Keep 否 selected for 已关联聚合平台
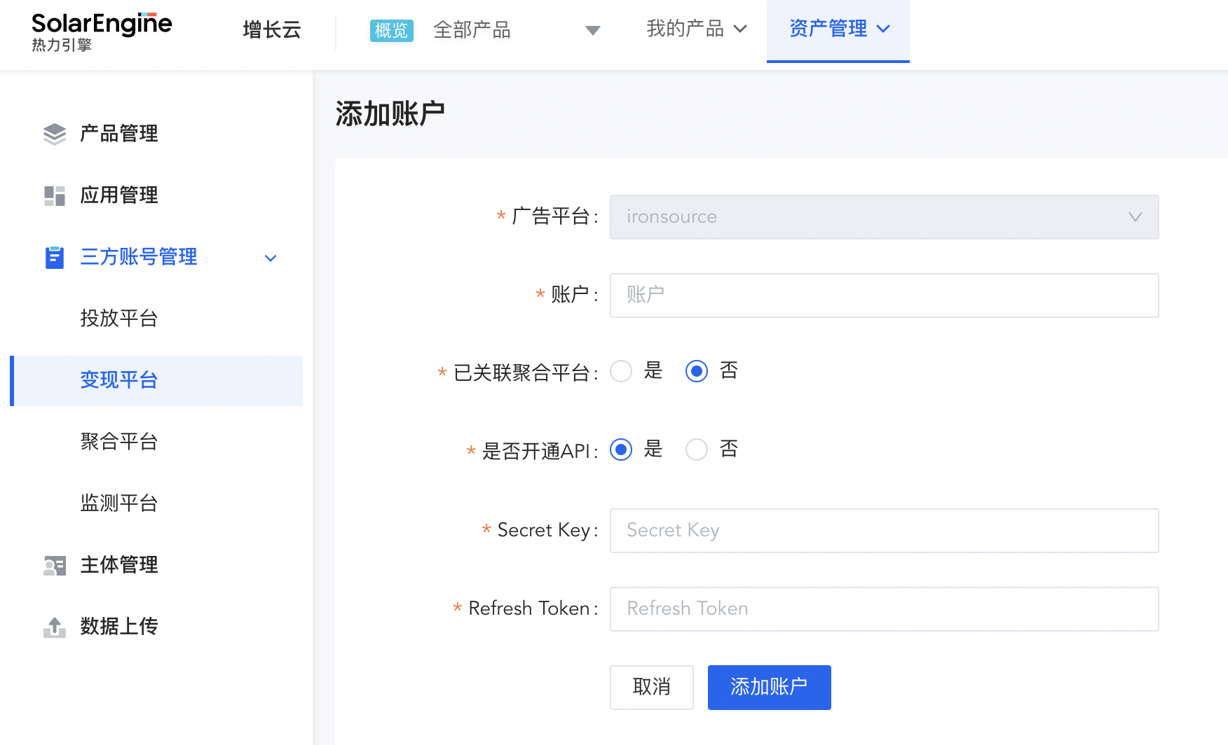Screen dimensions: 1228x745 click(x=696, y=371)
